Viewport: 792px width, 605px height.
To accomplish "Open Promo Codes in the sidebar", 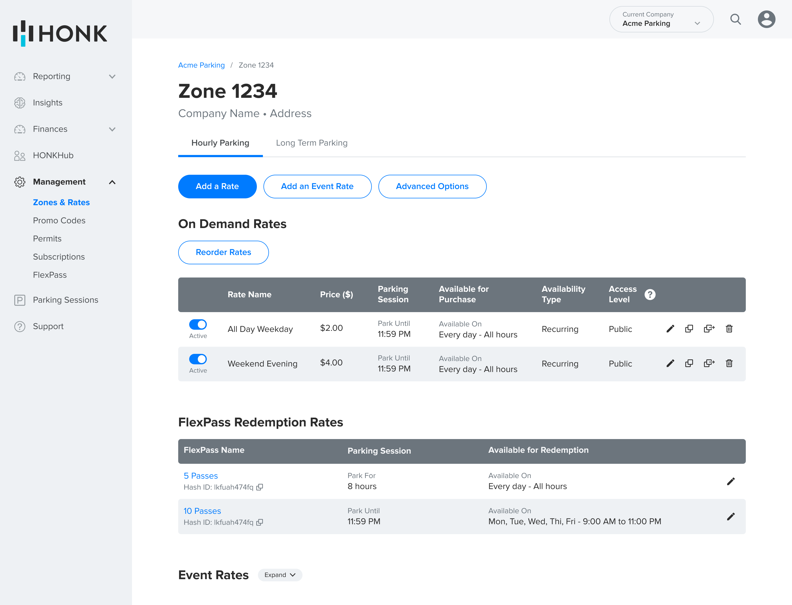I will (59, 220).
